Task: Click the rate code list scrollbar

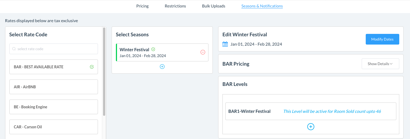Action: tap(104, 72)
